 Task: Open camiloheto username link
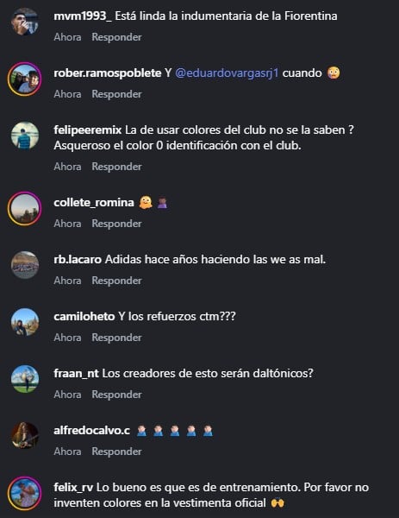[84, 317]
